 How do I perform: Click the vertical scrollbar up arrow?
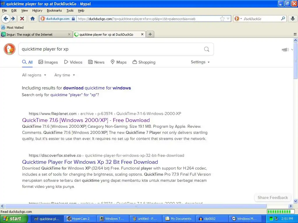click(295, 40)
